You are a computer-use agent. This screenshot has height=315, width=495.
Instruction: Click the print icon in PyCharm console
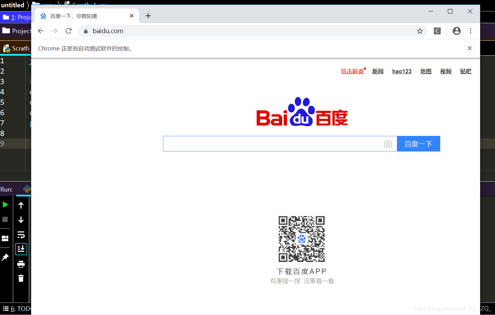tap(21, 264)
